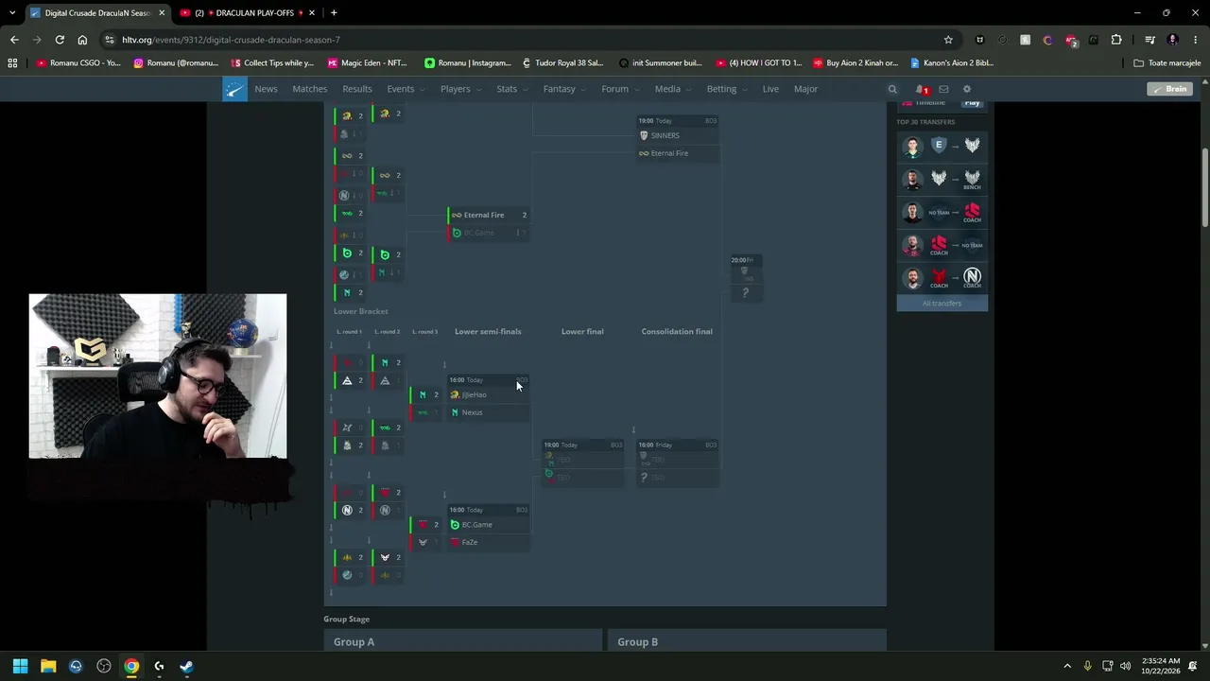Open Steam from the taskbar
Screen dimensions: 1210x681
point(186,666)
